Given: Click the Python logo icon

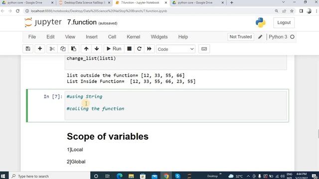Looking at the screenshot, I should pyautogui.click(x=260, y=22).
